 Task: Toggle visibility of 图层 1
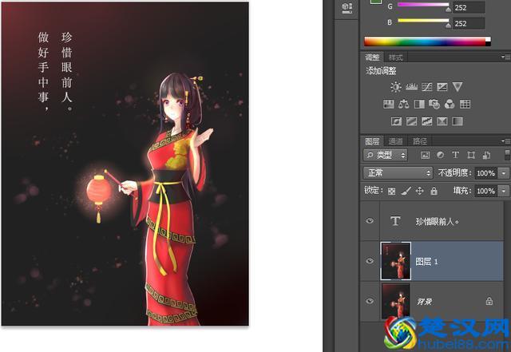(x=369, y=261)
